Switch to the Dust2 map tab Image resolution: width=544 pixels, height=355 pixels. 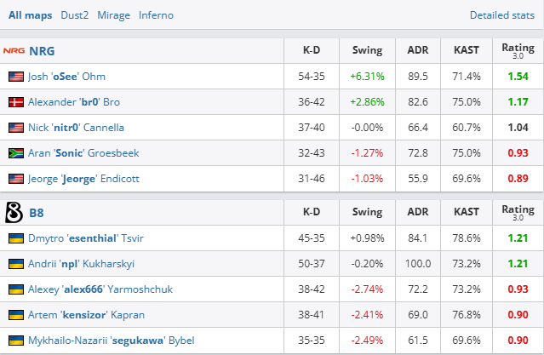click(73, 15)
